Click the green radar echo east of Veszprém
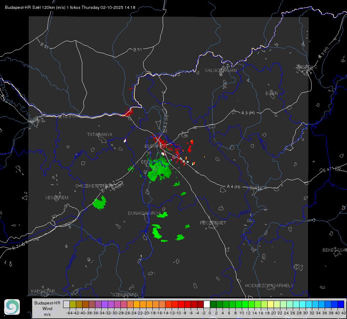Screen dimensions: 347x319 (x=100, y=202)
